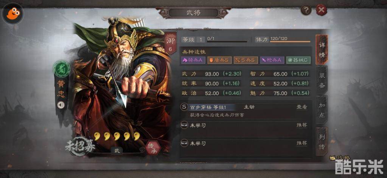This screenshot has height=178, width=387.
Task: Tap the S skill rank icon
Action: [x=184, y=107]
